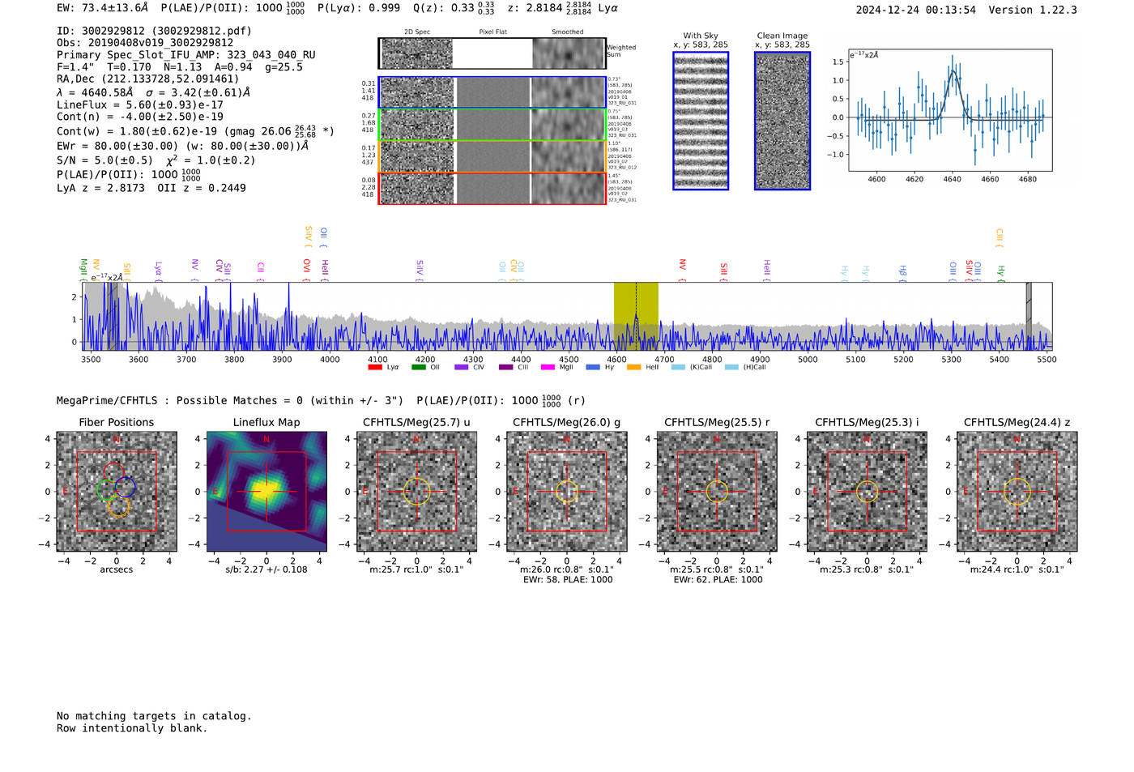Open the Lineflux Map thumbnail
Viewport: 1134px width, 772px height.
[x=266, y=492]
